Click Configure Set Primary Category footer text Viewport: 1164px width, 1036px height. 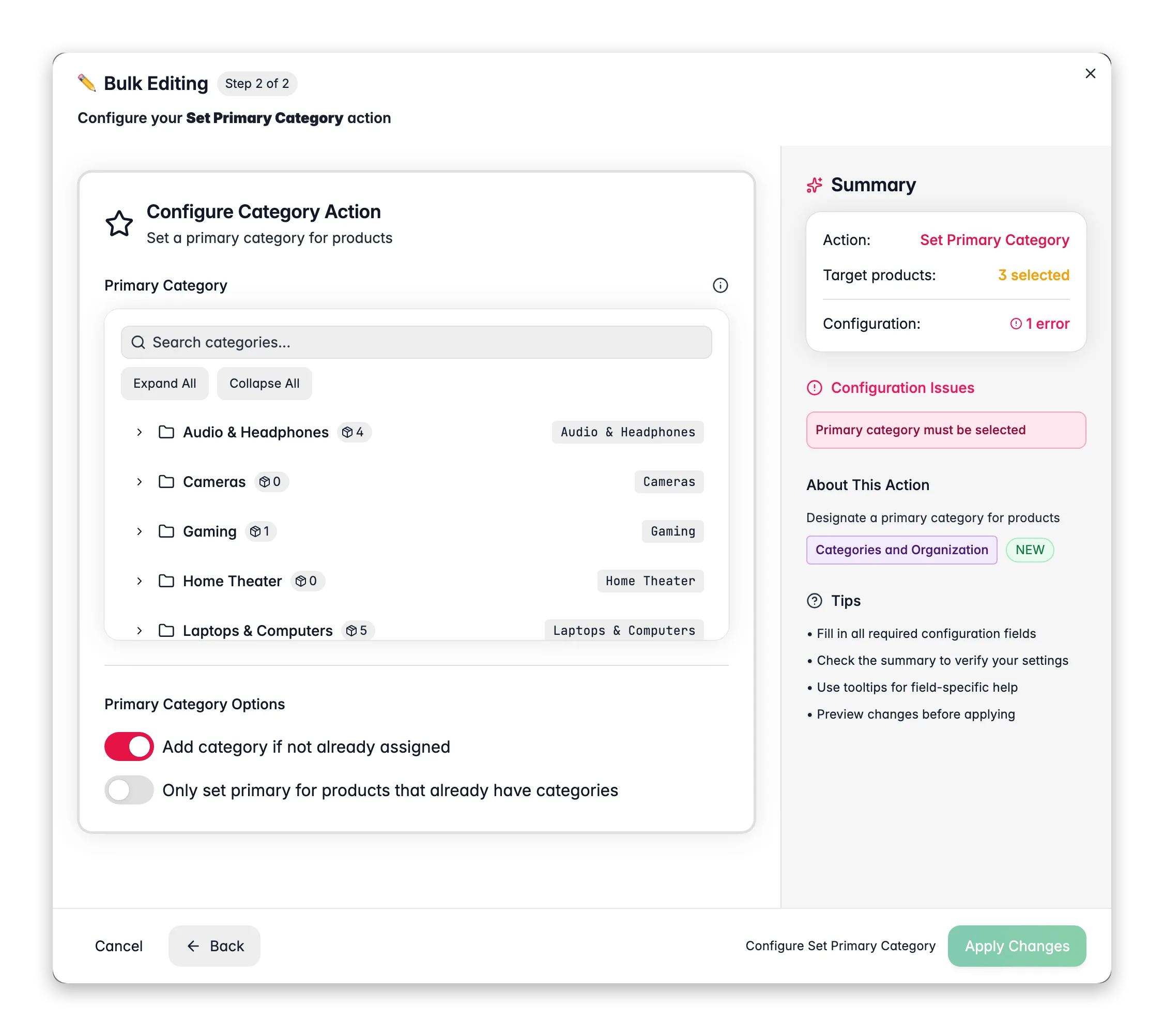tap(840, 946)
